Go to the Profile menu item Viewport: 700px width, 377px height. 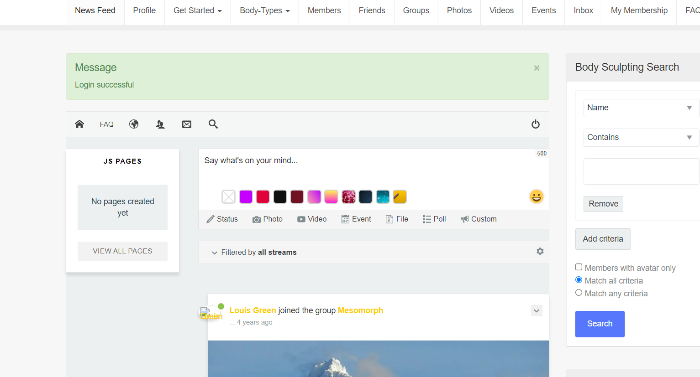pyautogui.click(x=144, y=10)
